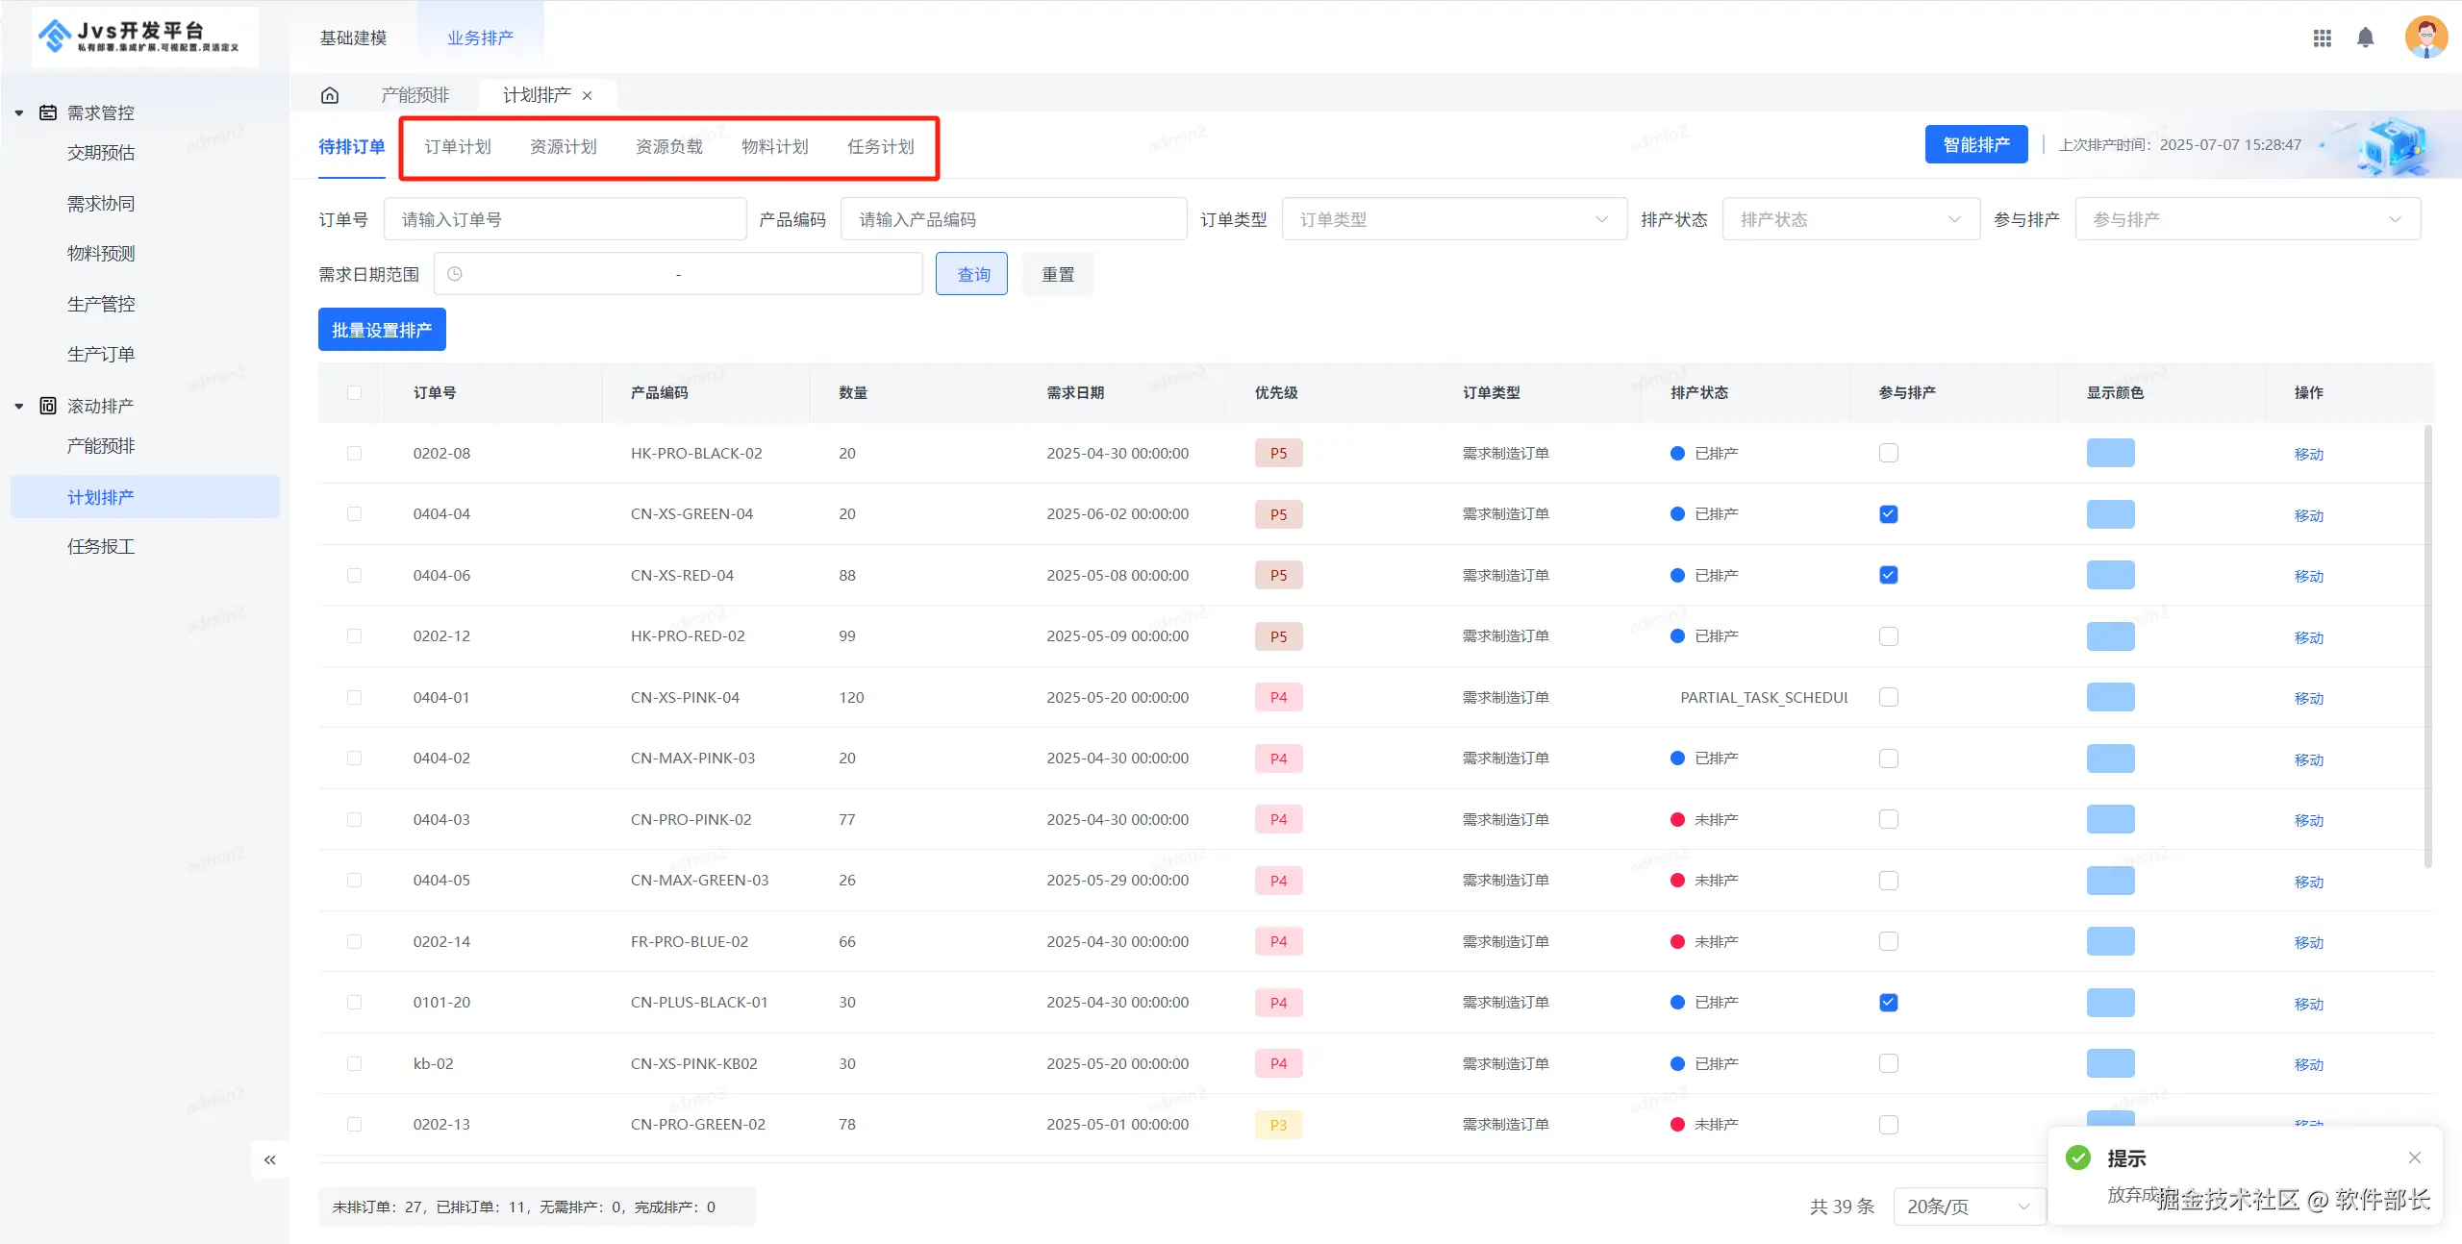Image resolution: width=2462 pixels, height=1244 pixels.
Task: Click the user avatar icon
Action: click(2425, 37)
